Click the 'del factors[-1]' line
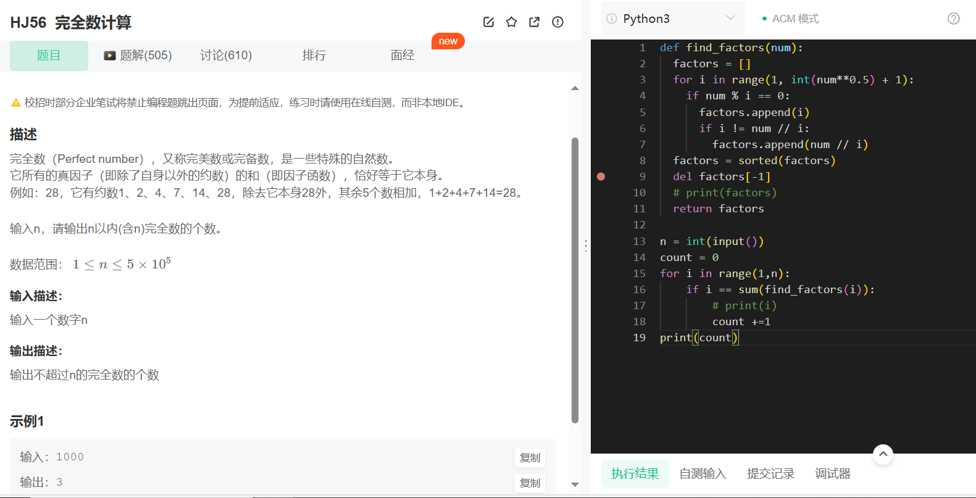Image resolution: width=976 pixels, height=498 pixels. [x=722, y=176]
